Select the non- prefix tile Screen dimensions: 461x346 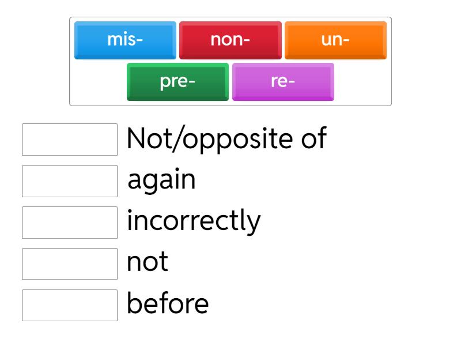229,39
